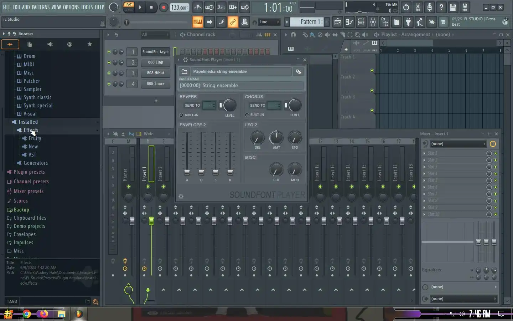This screenshot has height=321, width=513.
Task: Select the mute tool in Playlist toolbar
Action: coord(327,35)
